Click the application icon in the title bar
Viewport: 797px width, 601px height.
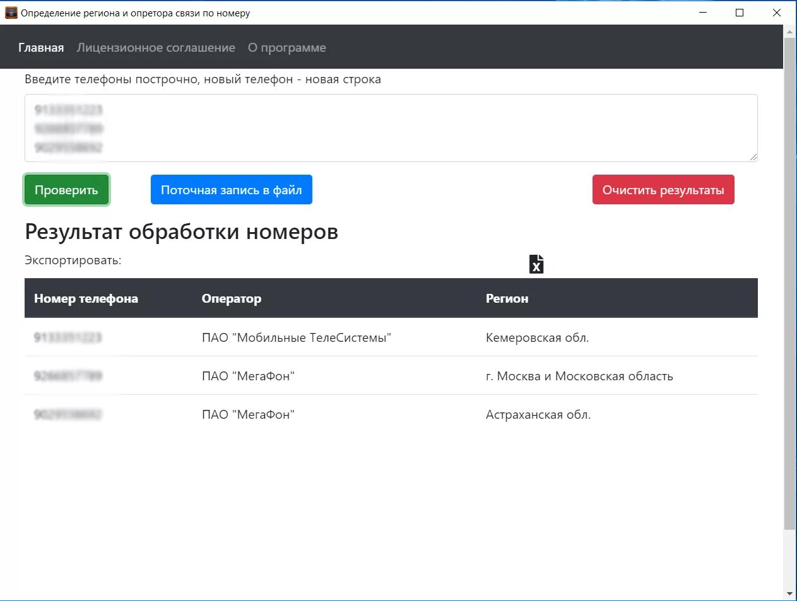11,13
